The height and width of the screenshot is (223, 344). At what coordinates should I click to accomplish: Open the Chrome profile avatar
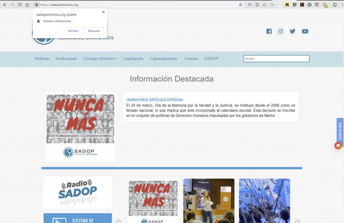click(x=335, y=5)
